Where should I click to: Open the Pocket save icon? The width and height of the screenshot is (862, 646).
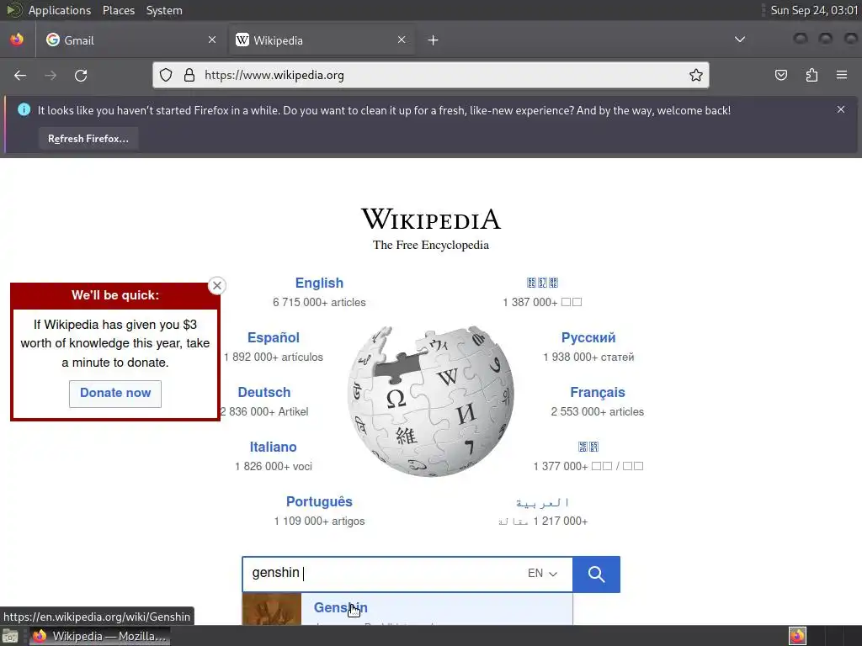click(x=781, y=75)
